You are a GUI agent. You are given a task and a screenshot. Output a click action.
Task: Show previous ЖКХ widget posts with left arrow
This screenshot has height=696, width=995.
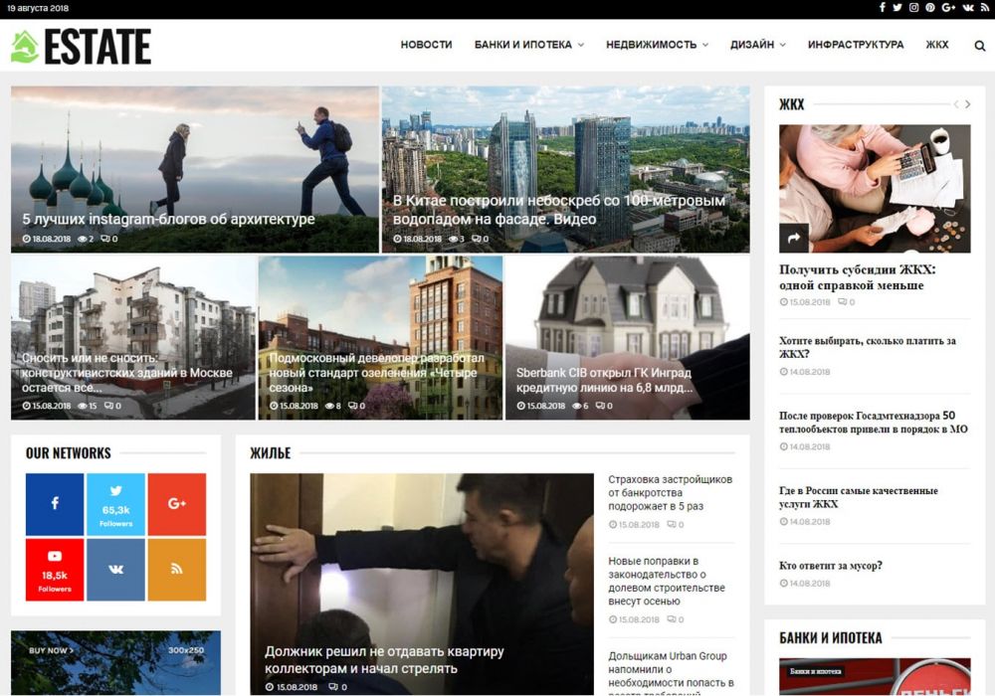pyautogui.click(x=956, y=104)
